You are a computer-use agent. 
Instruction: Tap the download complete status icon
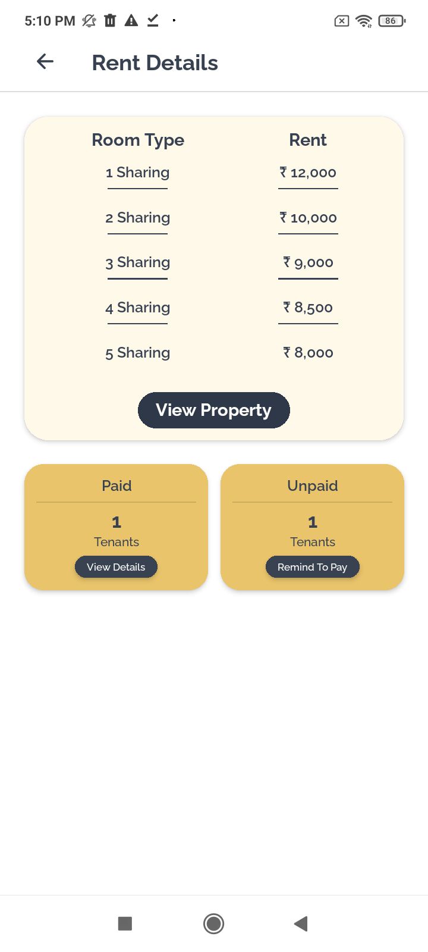point(153,21)
